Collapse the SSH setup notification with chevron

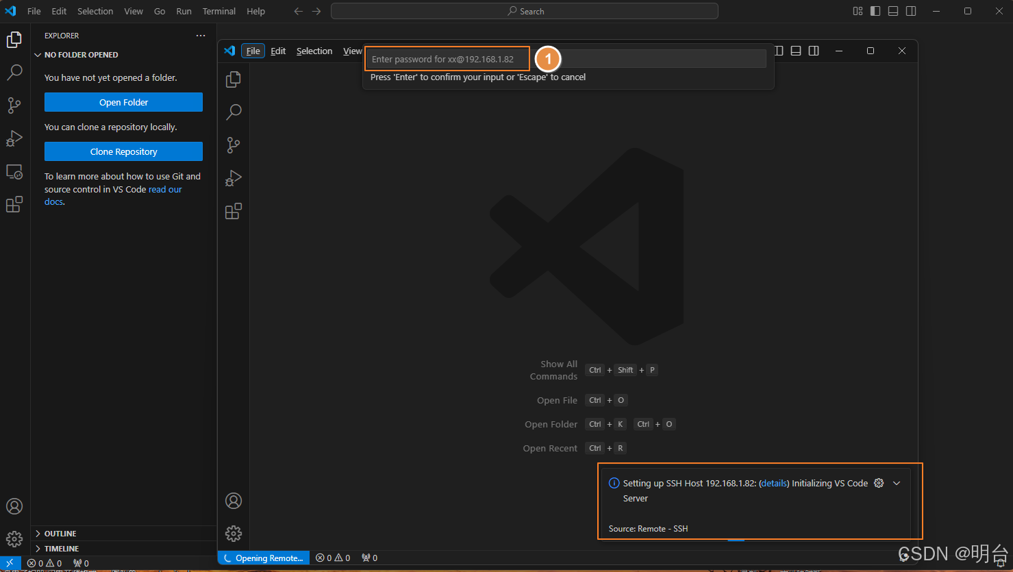click(x=897, y=483)
